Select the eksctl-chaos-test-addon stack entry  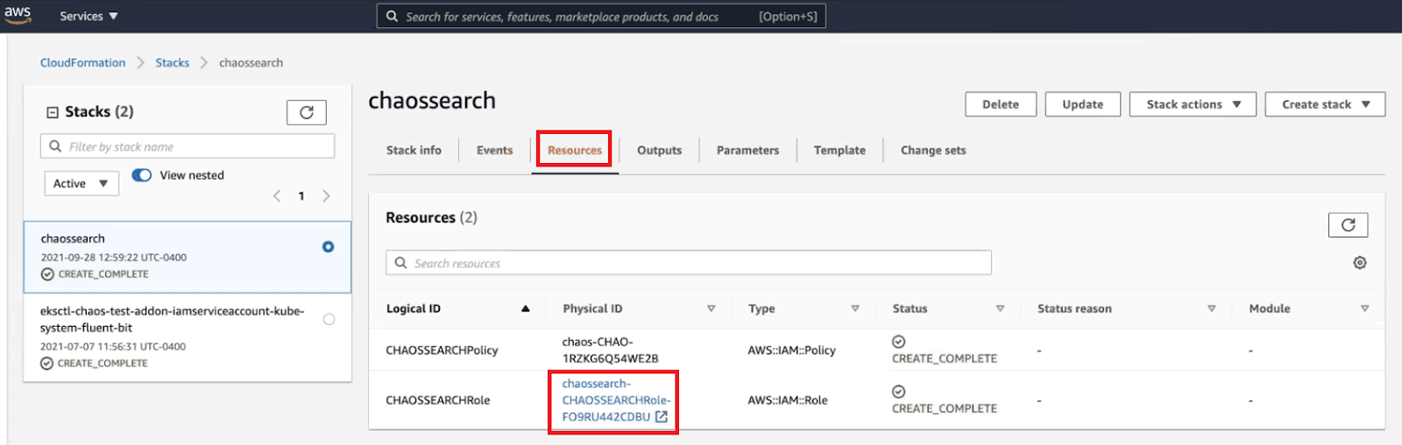tap(188, 337)
